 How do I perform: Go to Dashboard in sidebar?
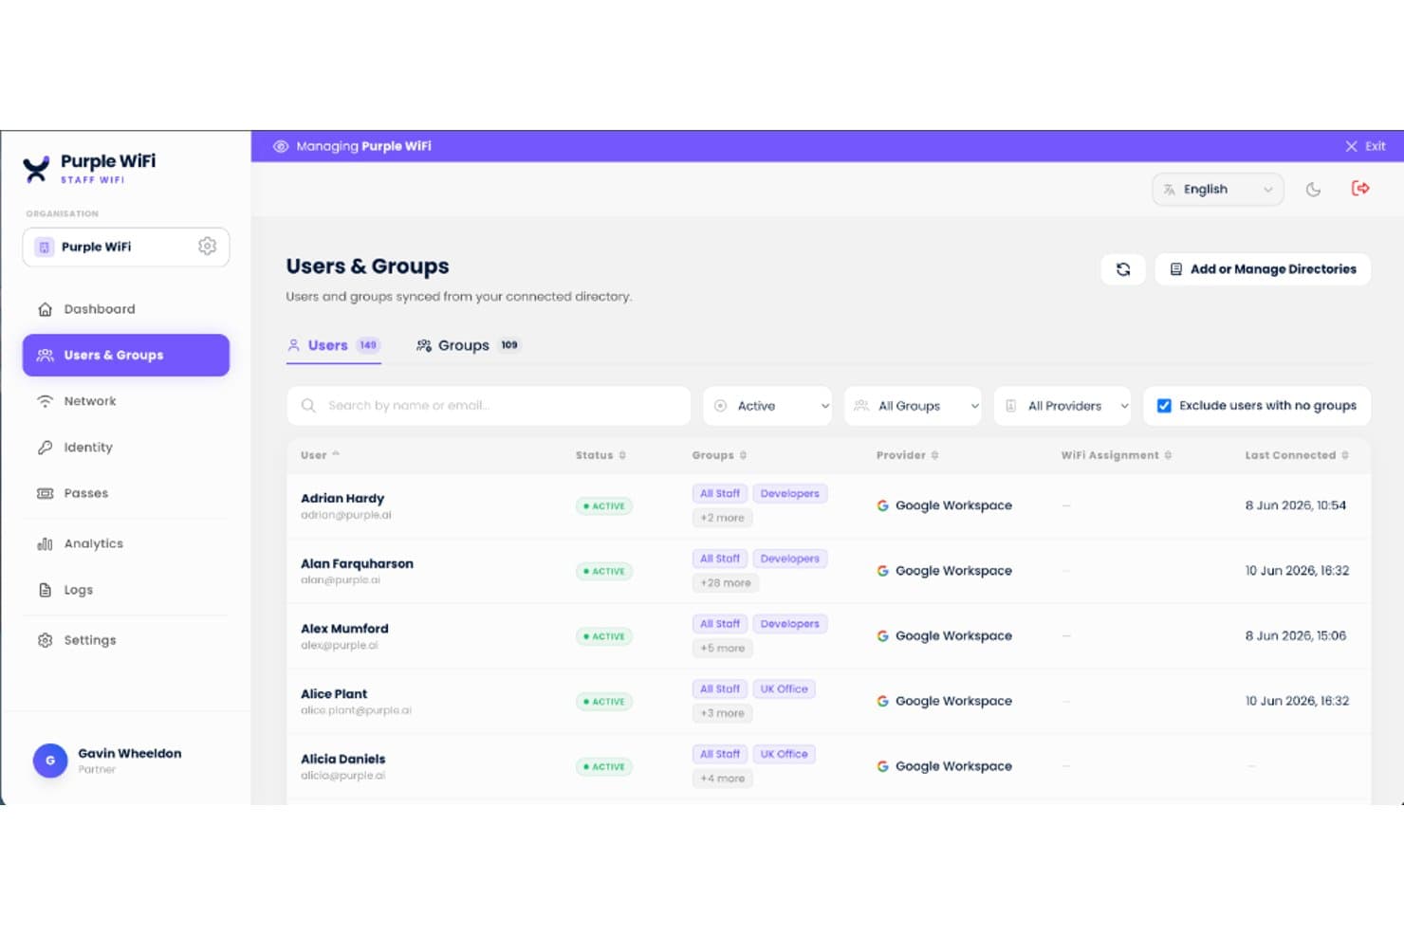126,309
